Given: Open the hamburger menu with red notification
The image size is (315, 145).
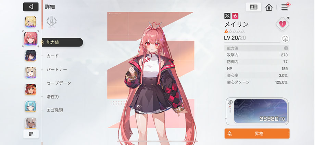Looking at the screenshot, I should (285, 7).
